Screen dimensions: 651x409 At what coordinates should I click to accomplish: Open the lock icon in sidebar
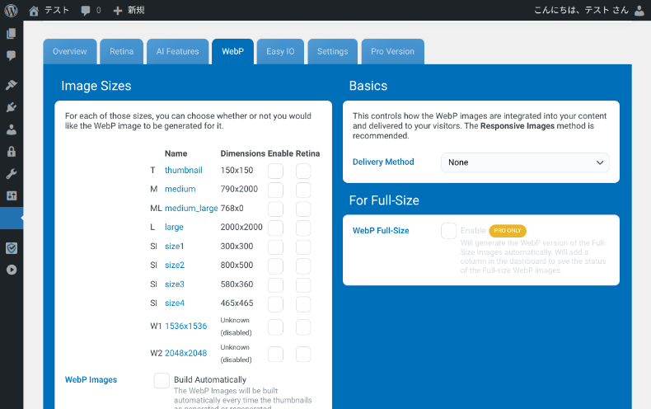(11, 152)
